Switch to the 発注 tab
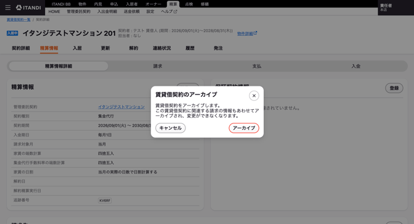The image size is (414, 224). pyautogui.click(x=218, y=48)
